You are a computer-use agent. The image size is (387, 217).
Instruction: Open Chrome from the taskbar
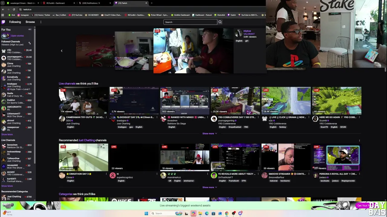coord(227,213)
